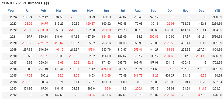The height and width of the screenshot is (99, 224).
Task: Click the Monthly Performance ($) heading
Action: pyautogui.click(x=25, y=3)
